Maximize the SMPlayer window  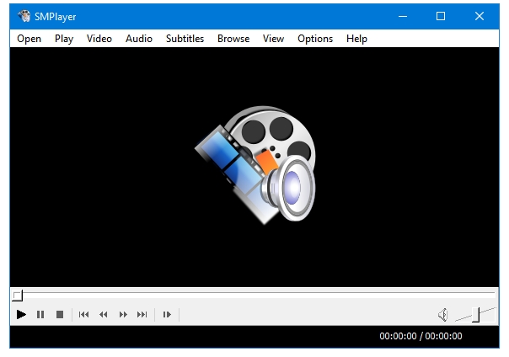441,16
